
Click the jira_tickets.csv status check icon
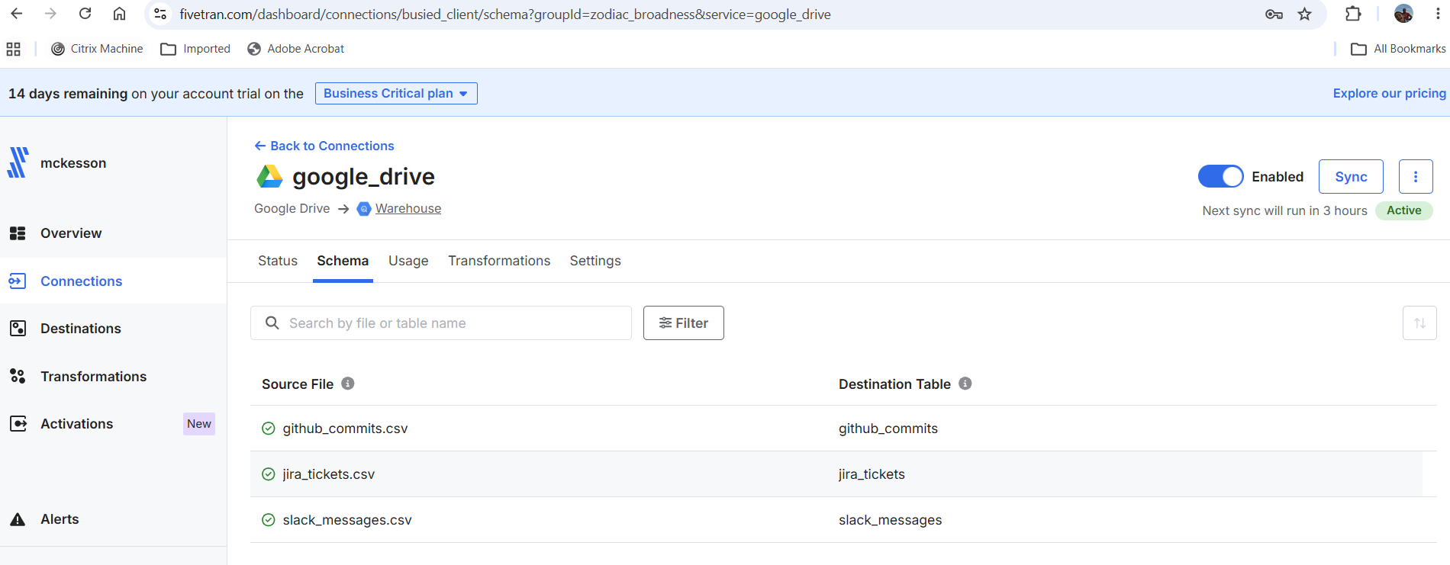pyautogui.click(x=269, y=474)
